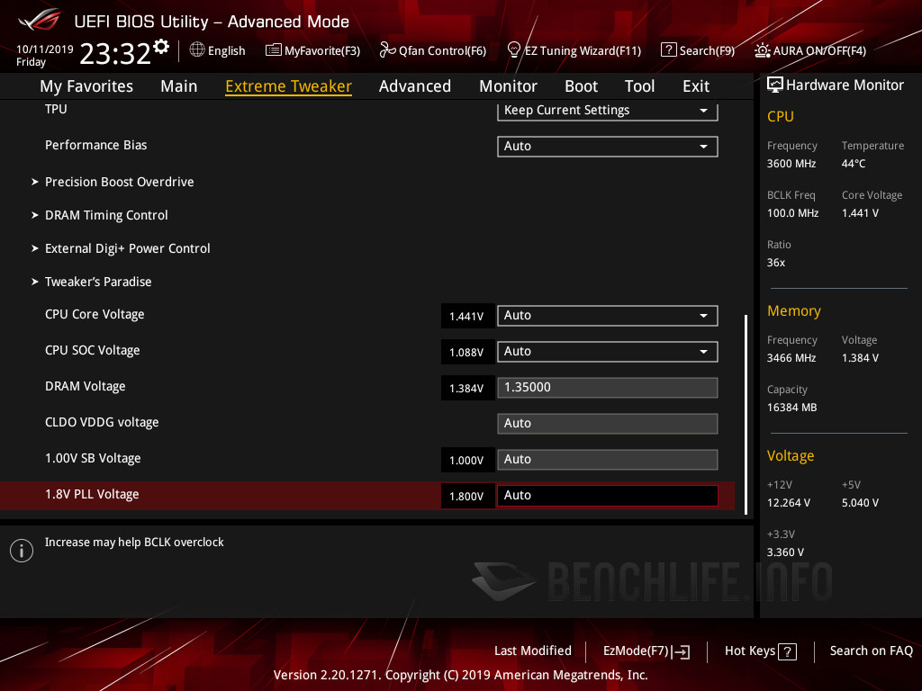Click Search(F9) button

click(x=698, y=50)
